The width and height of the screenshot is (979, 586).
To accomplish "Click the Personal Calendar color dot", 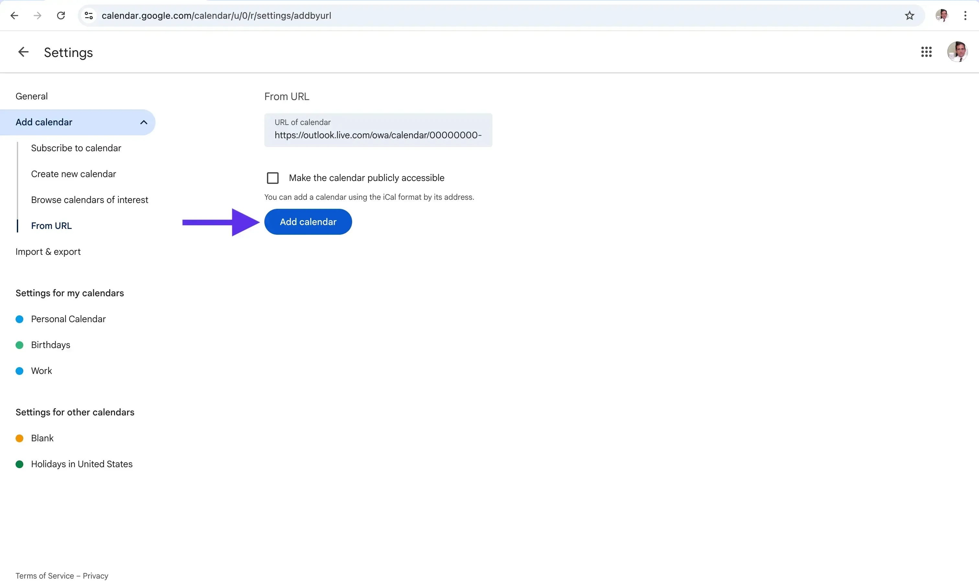I will [x=19, y=319].
